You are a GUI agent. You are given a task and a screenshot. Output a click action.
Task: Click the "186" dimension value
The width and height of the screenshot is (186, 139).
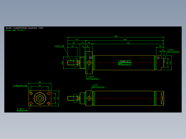[x=124, y=40]
